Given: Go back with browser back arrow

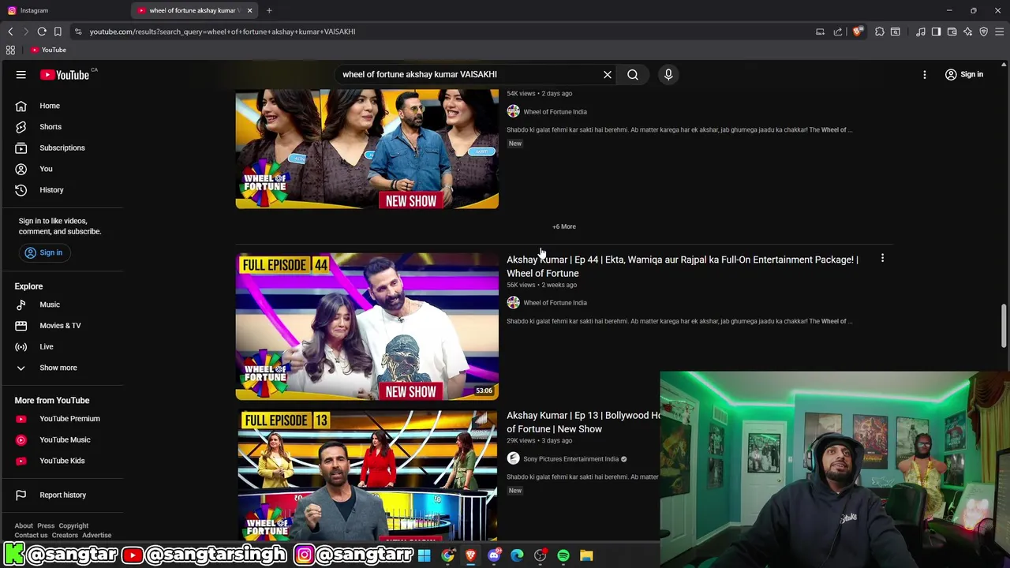Looking at the screenshot, I should [x=10, y=32].
